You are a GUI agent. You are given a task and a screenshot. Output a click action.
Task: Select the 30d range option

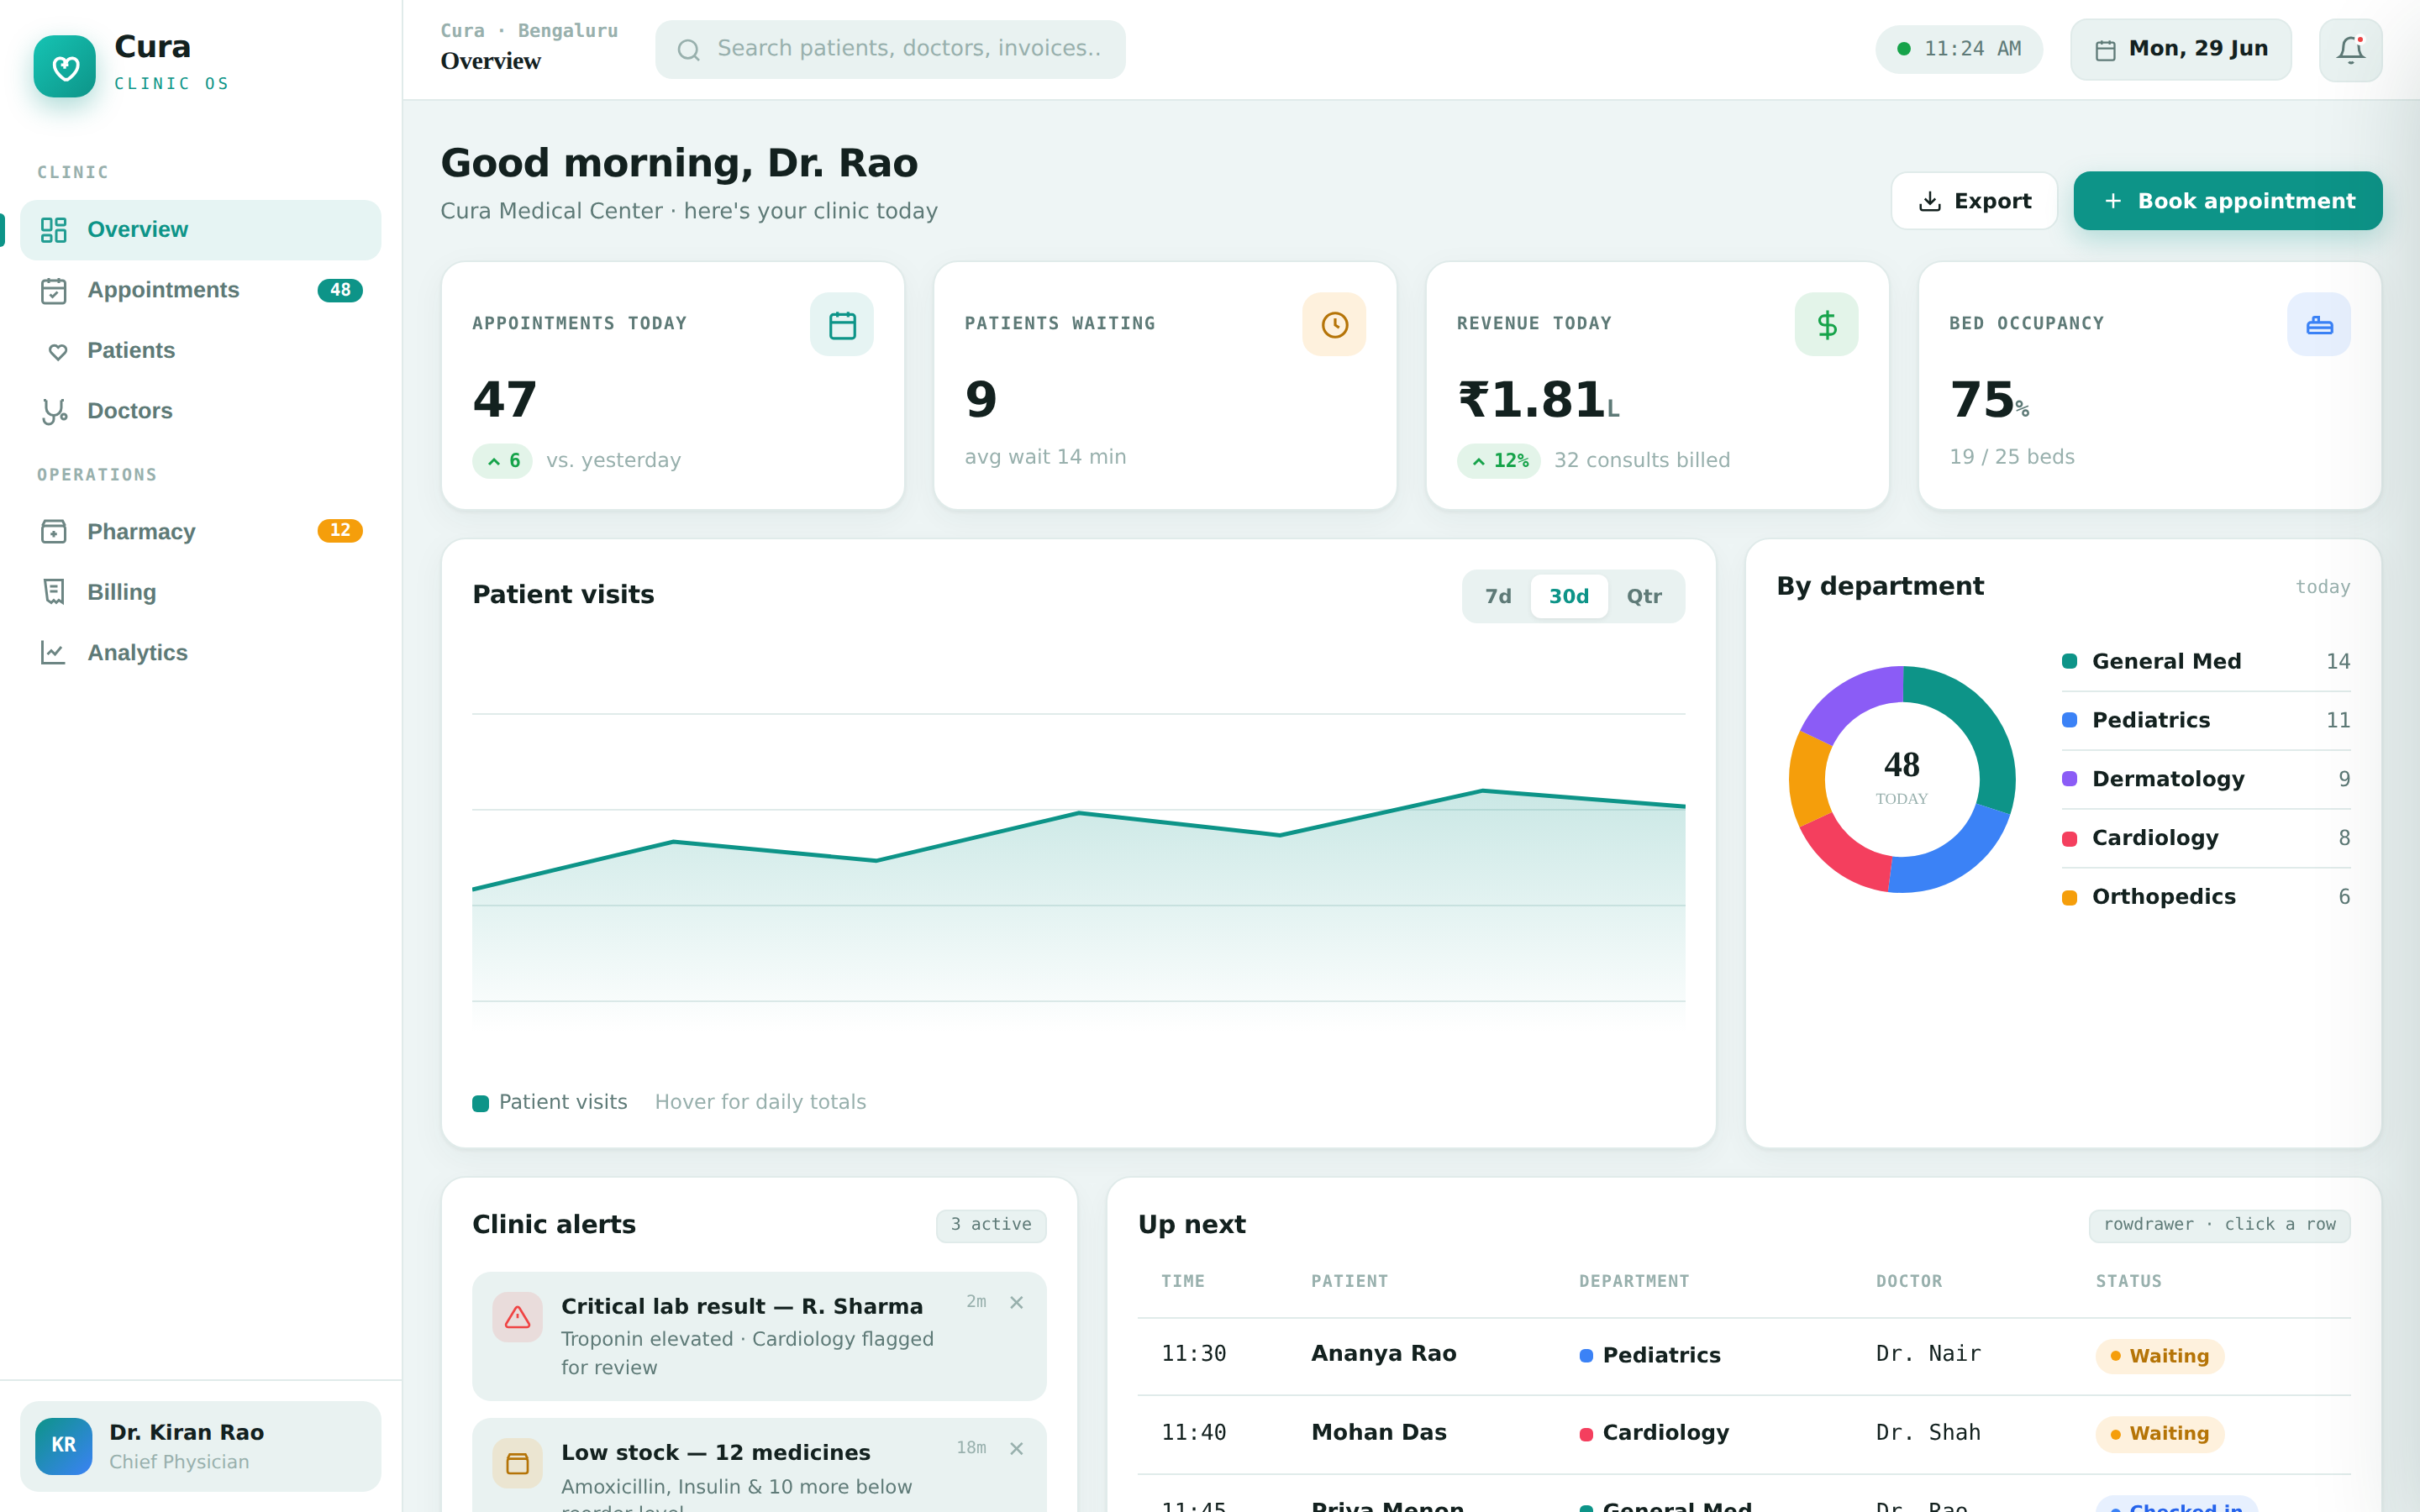pos(1569,596)
